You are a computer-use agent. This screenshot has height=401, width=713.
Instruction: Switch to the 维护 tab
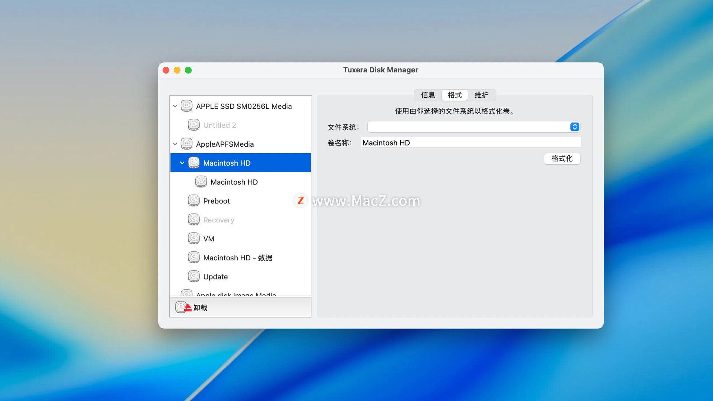482,95
